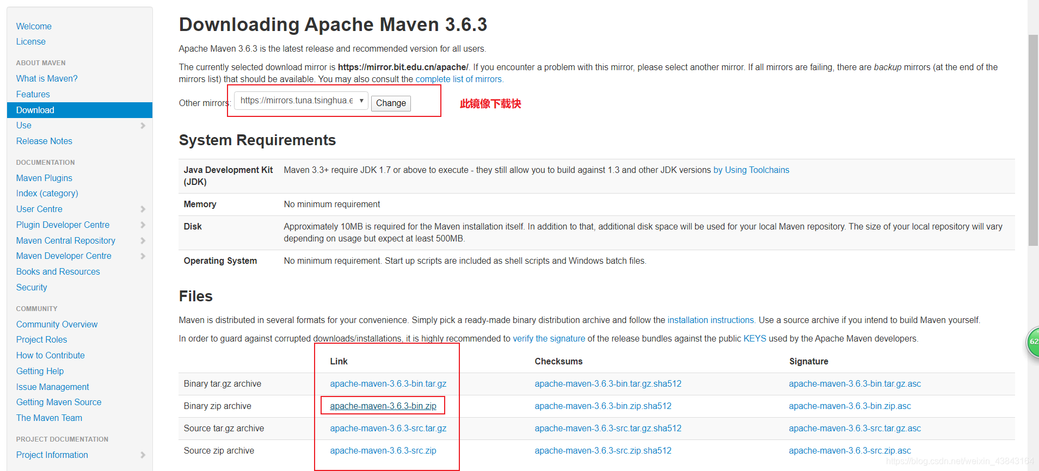Open the Security sidebar link
This screenshot has height=471, width=1039.
click(x=32, y=287)
